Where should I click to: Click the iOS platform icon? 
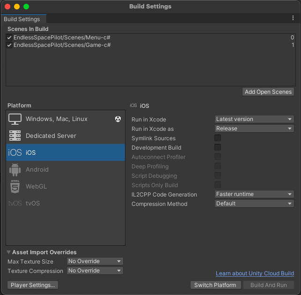click(15, 153)
